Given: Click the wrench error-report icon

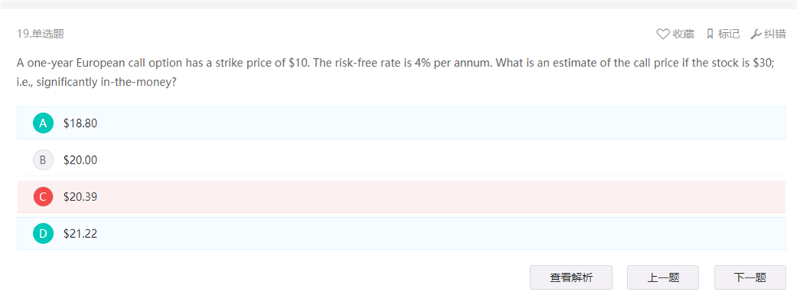Looking at the screenshot, I should pyautogui.click(x=756, y=34).
